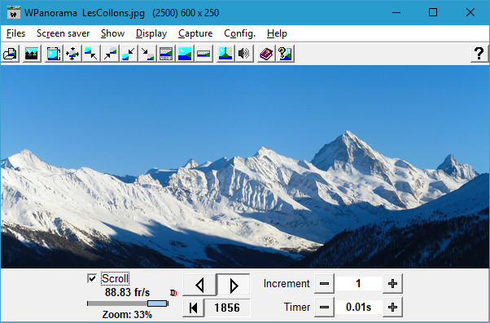Click the WPanorama title bar app icon
Viewport: 490px width, 323px height.
pyautogui.click(x=14, y=13)
